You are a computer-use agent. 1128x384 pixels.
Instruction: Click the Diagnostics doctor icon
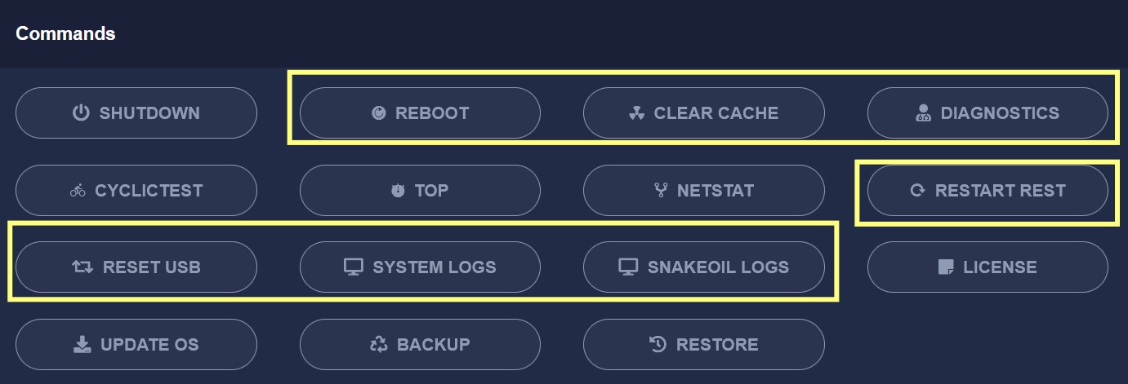tap(924, 113)
